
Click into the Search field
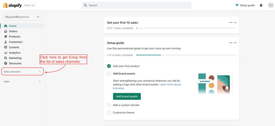[x=136, y=5]
